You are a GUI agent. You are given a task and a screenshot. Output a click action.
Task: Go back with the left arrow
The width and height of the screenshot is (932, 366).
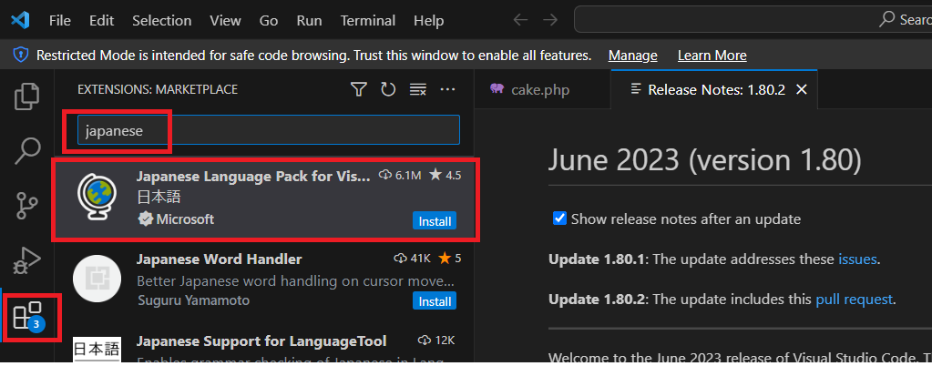[520, 20]
